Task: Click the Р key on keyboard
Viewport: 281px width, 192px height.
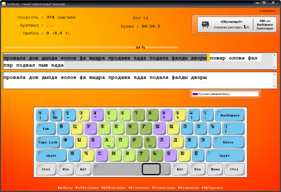Action: point(136,142)
